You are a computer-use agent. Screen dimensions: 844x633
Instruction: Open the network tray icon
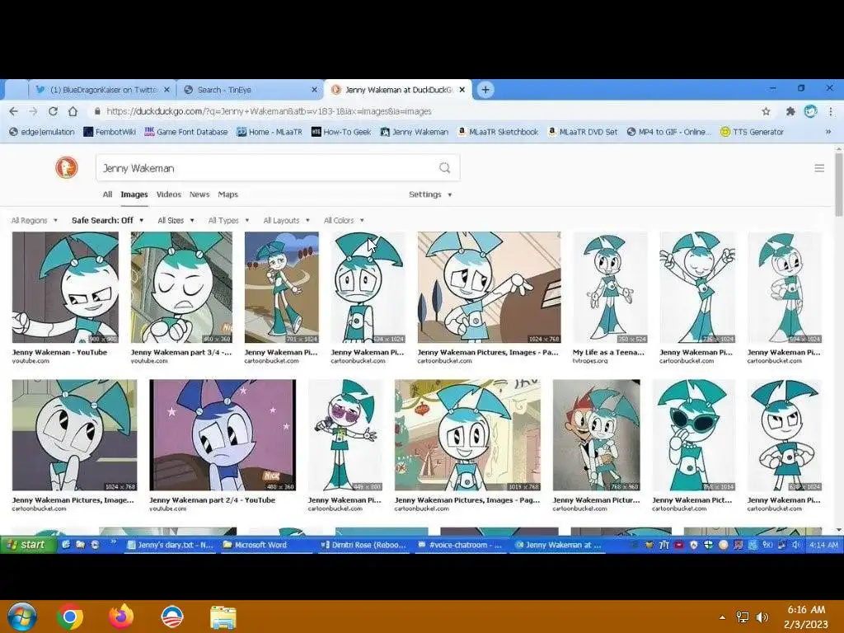coord(743,617)
